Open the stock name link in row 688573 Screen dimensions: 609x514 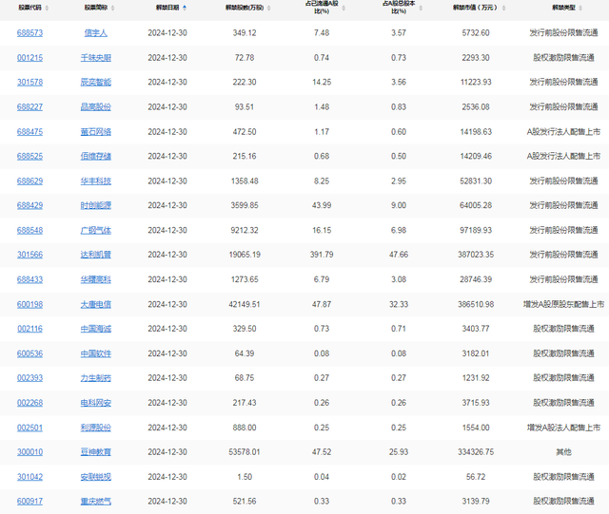click(96, 33)
